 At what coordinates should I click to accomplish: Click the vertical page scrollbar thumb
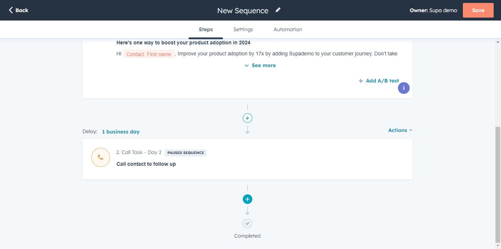(498, 183)
